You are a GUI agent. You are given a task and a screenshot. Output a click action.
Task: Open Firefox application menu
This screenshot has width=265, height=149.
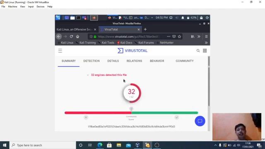coord(206,36)
